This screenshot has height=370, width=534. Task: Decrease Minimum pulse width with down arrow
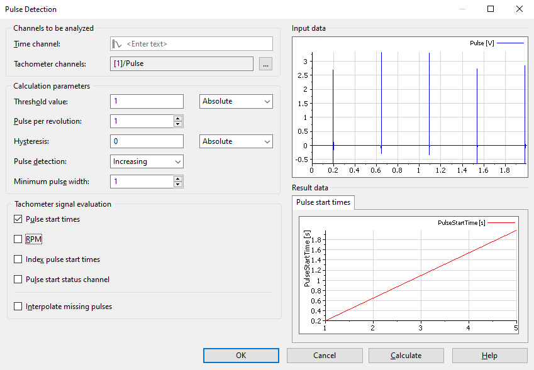tap(178, 185)
